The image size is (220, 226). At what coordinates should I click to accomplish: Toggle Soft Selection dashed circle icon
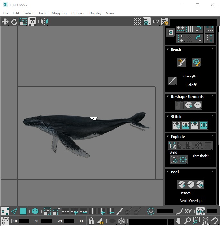point(151,212)
